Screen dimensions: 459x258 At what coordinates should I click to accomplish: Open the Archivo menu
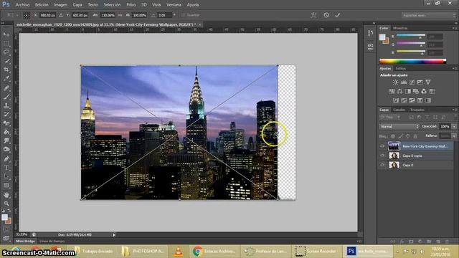22,5
